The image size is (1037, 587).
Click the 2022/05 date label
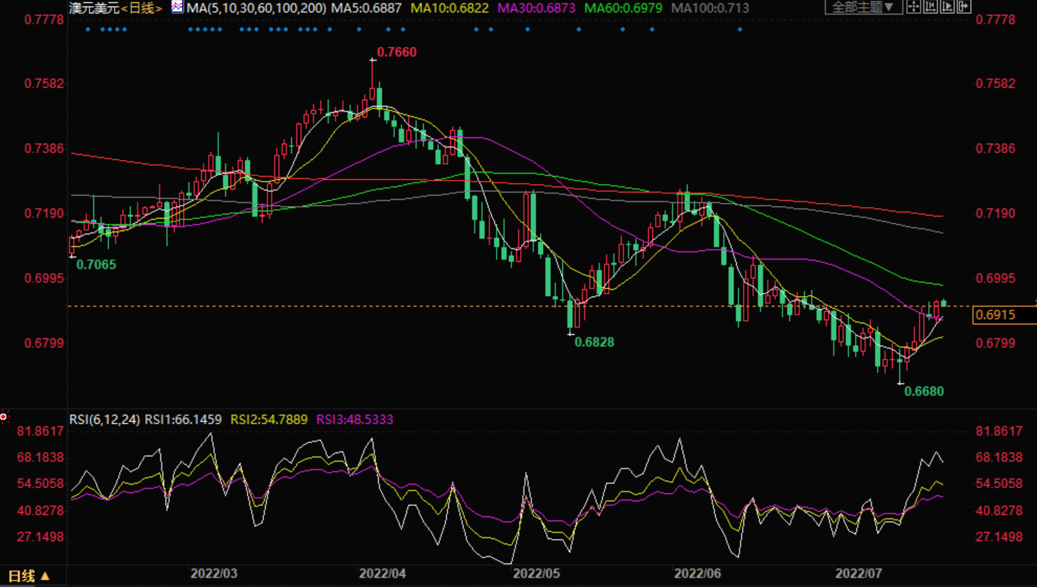(x=537, y=574)
